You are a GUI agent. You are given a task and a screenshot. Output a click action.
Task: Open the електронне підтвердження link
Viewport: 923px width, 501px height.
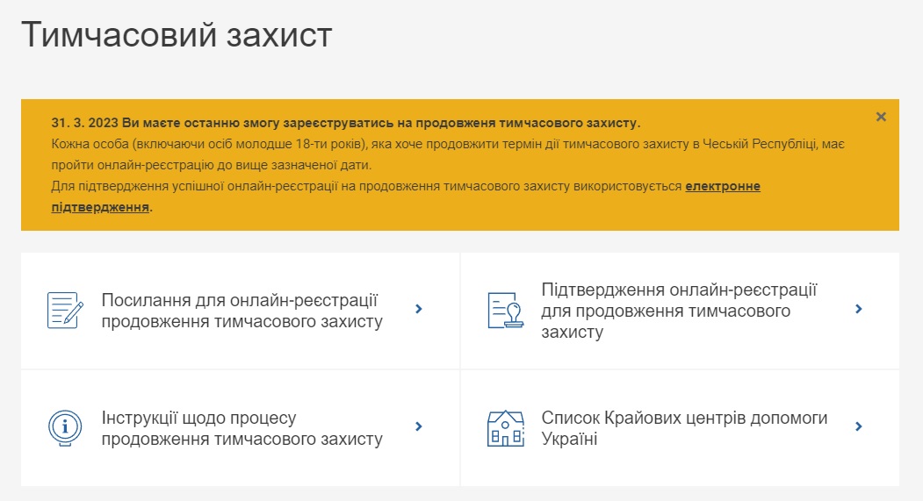coord(722,186)
